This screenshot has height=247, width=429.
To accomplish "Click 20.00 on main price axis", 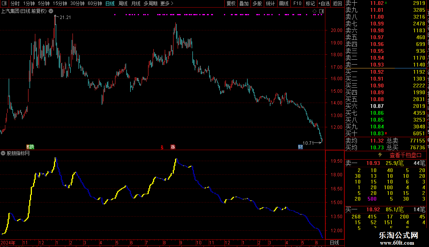I will coord(336,30).
